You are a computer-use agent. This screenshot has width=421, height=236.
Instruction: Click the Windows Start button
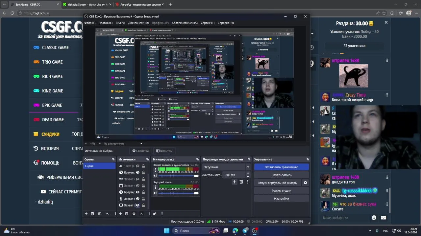tap(166, 231)
